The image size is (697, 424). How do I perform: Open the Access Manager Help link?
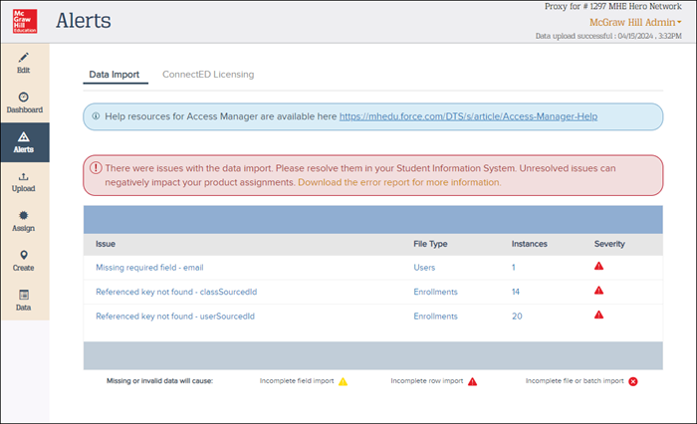[x=468, y=116]
